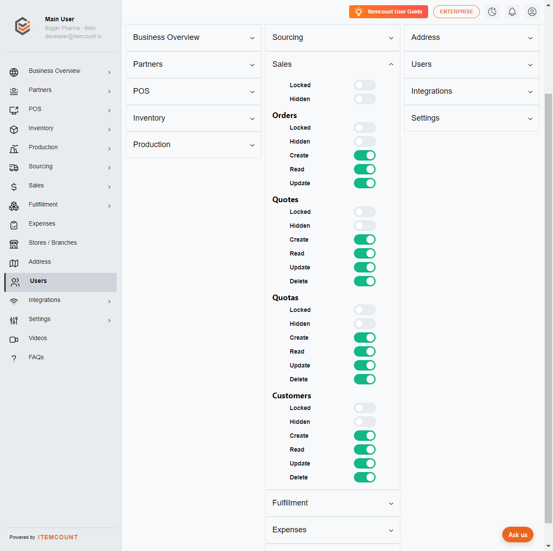Click the Itemcount logo in sidebar header

[x=23, y=26]
